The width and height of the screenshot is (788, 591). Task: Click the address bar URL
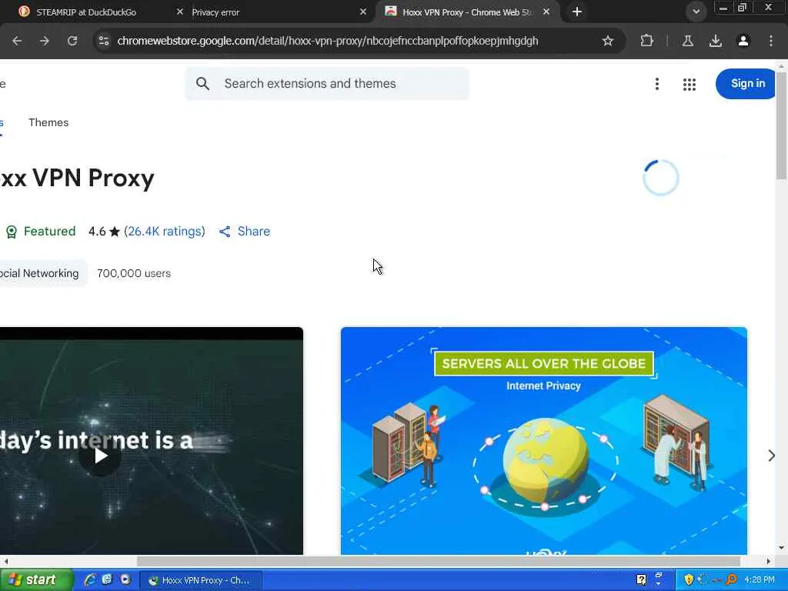pyautogui.click(x=328, y=41)
